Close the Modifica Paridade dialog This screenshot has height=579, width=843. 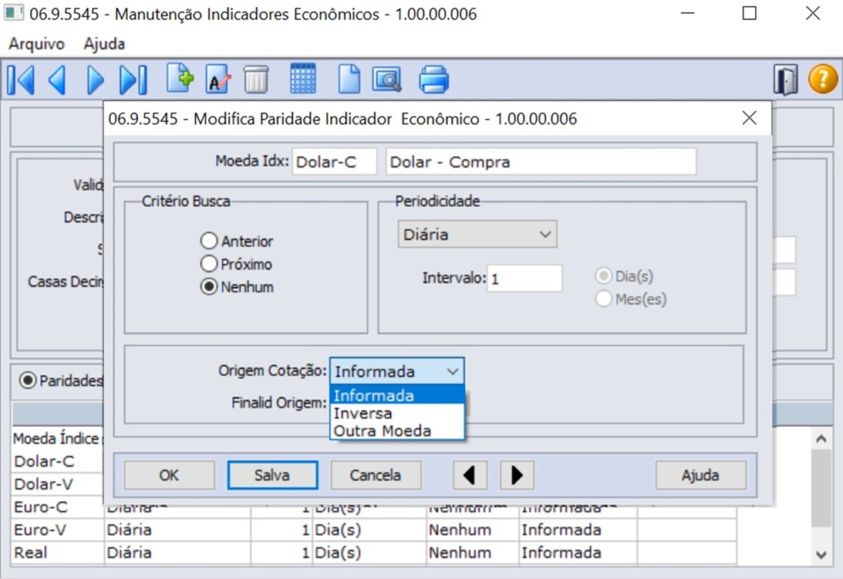750,118
